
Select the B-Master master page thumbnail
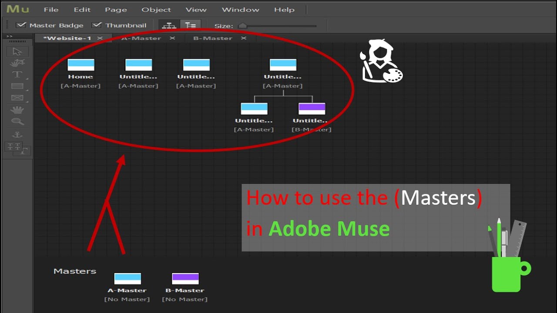[185, 278]
